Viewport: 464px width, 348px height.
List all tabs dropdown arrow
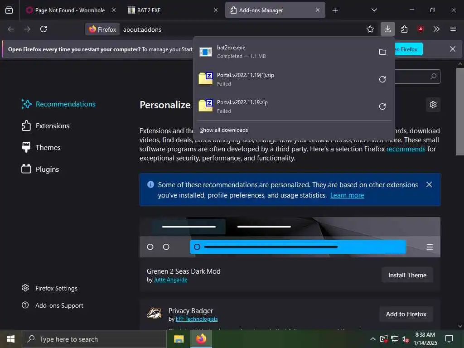pyautogui.click(x=374, y=10)
